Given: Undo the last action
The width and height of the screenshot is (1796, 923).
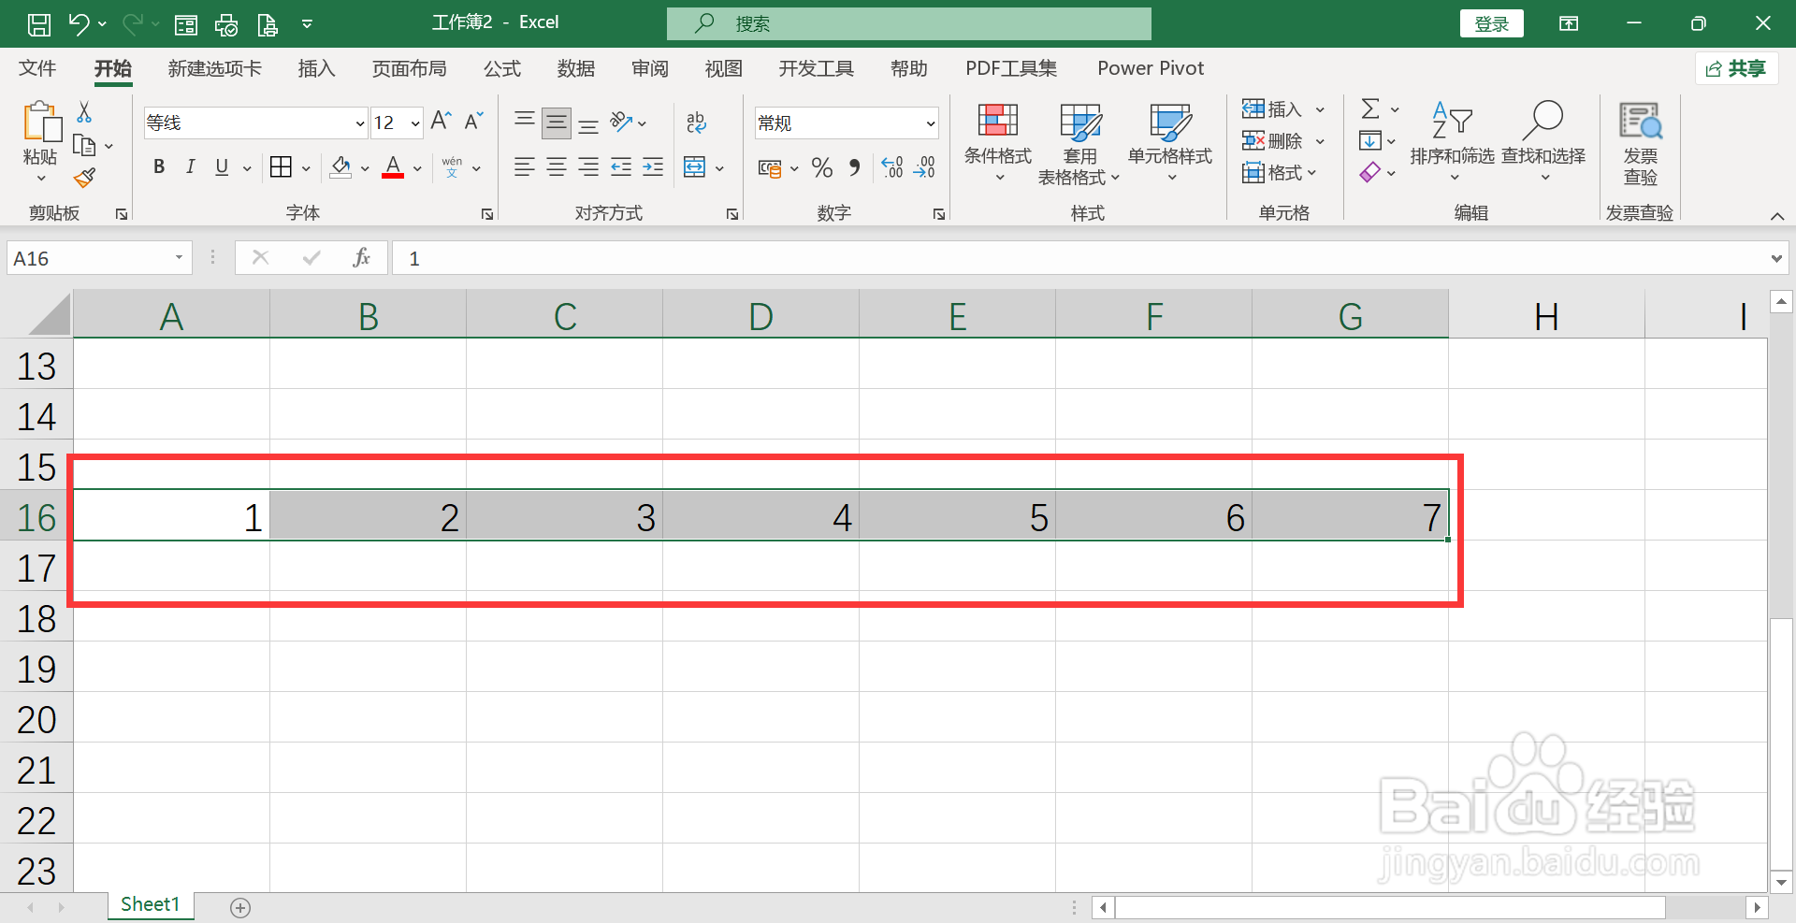Looking at the screenshot, I should pyautogui.click(x=79, y=24).
